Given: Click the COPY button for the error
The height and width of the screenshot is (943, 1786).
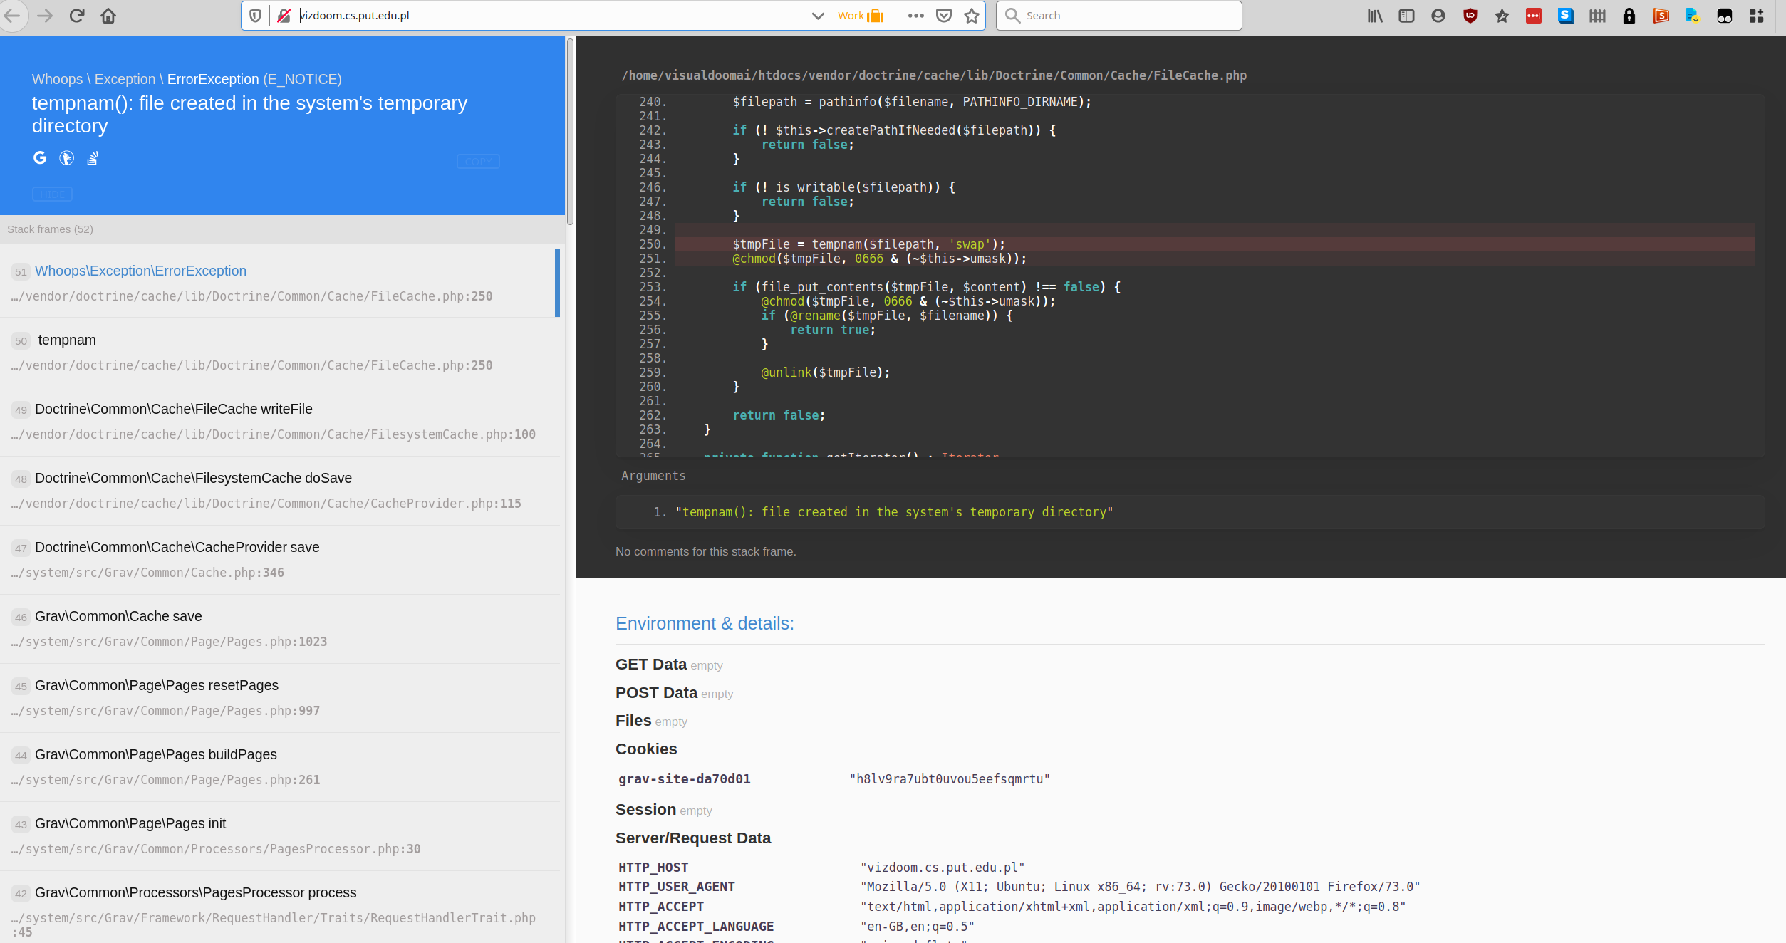Looking at the screenshot, I should coord(478,161).
